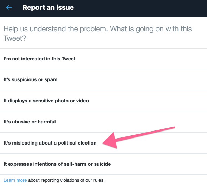Click the dark header bar beside the title
This screenshot has height=192, width=207.
coord(140,8)
